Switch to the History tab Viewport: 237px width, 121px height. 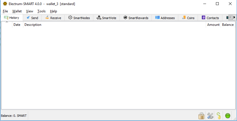coord(12,18)
